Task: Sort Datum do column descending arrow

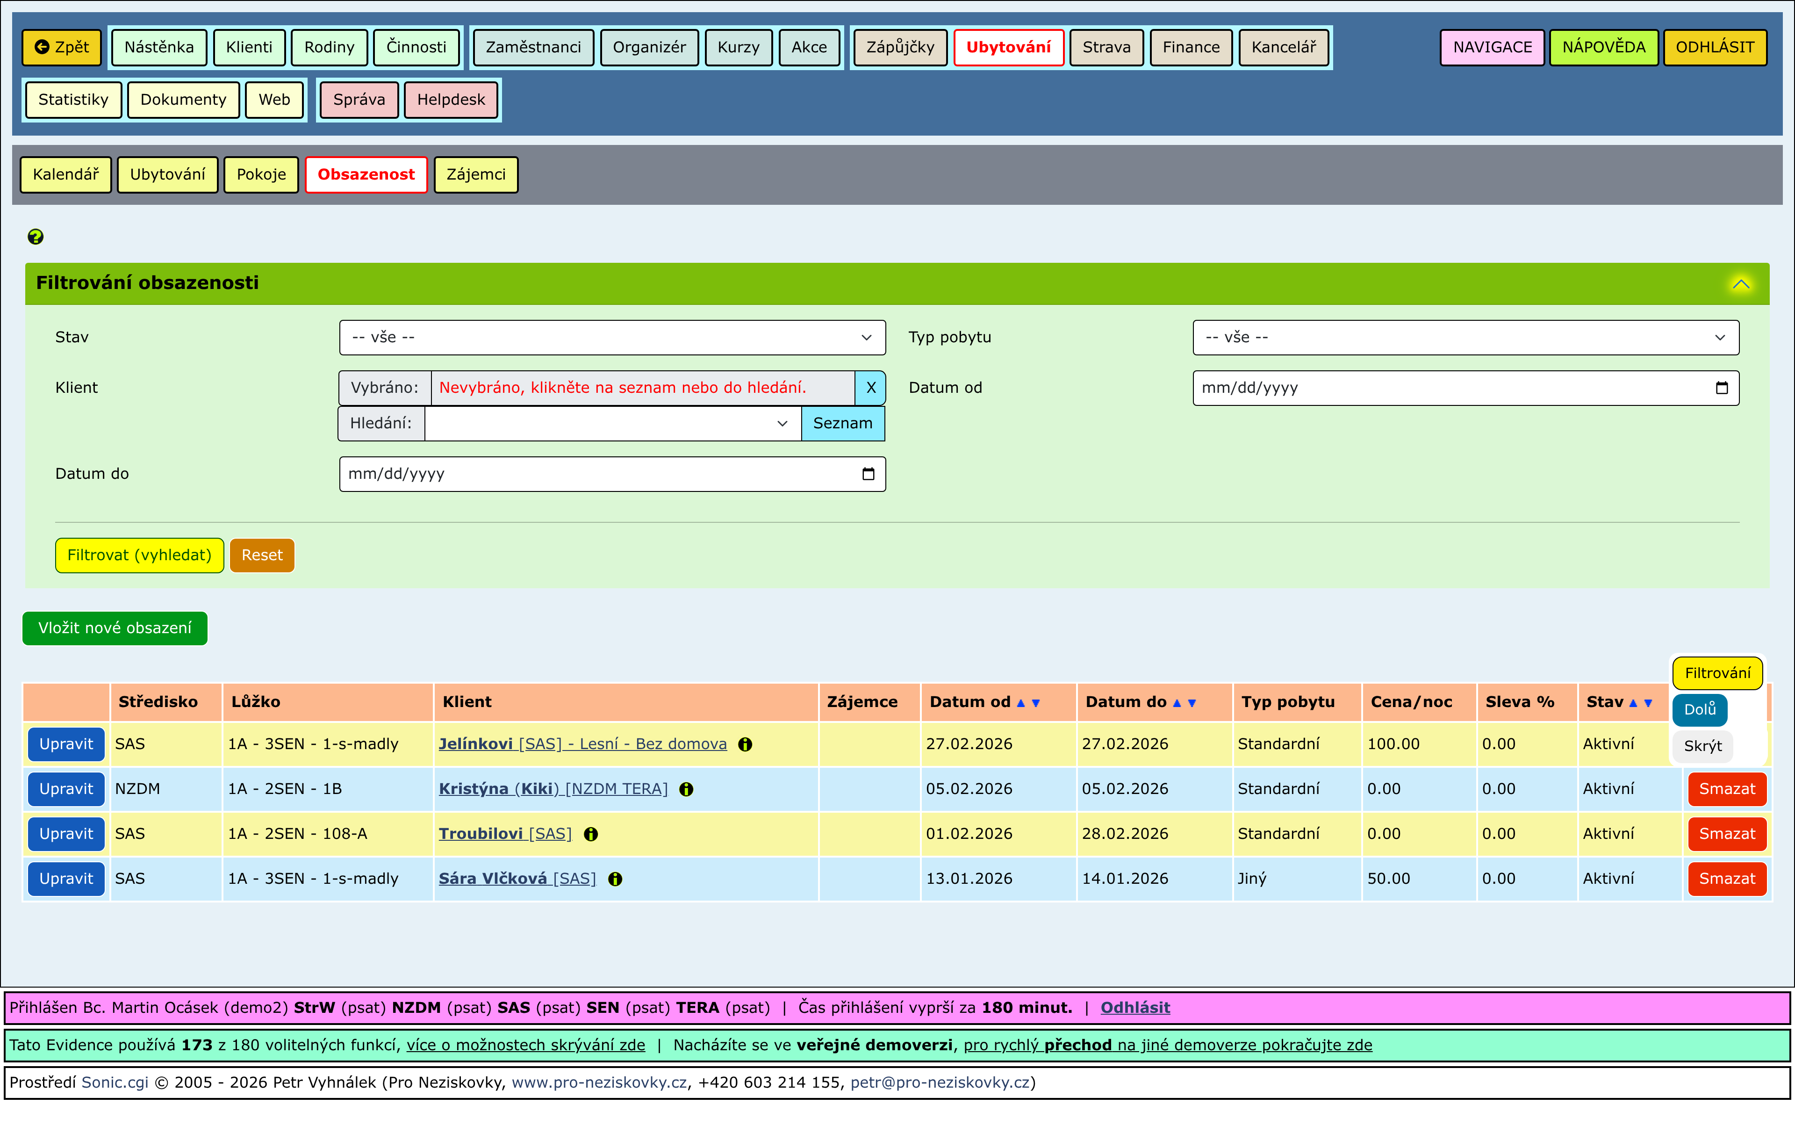Action: [1192, 703]
